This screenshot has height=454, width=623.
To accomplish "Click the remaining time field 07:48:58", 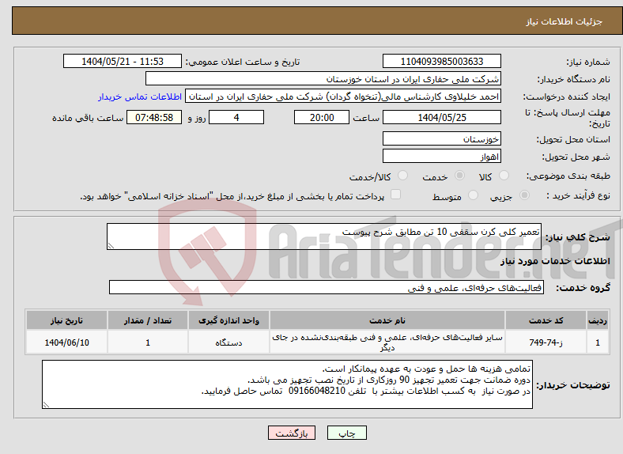I will [x=154, y=117].
